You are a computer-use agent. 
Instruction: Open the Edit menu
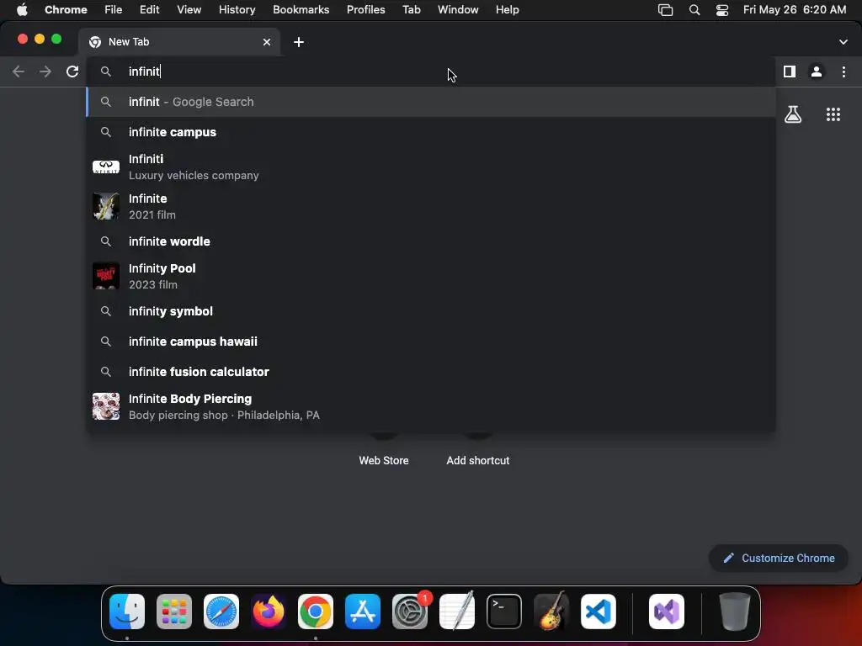150,10
